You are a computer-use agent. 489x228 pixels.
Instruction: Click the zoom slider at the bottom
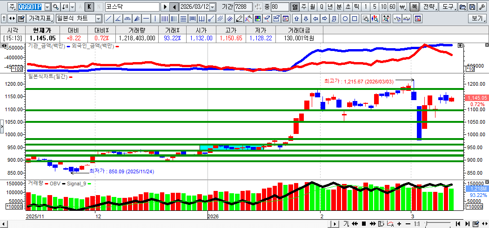(437, 224)
